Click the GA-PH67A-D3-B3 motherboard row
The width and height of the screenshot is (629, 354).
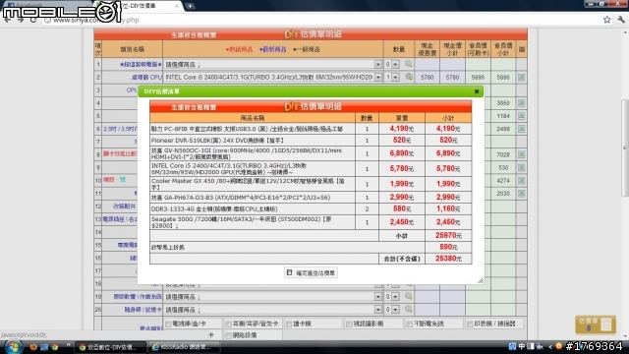pyautogui.click(x=311, y=197)
